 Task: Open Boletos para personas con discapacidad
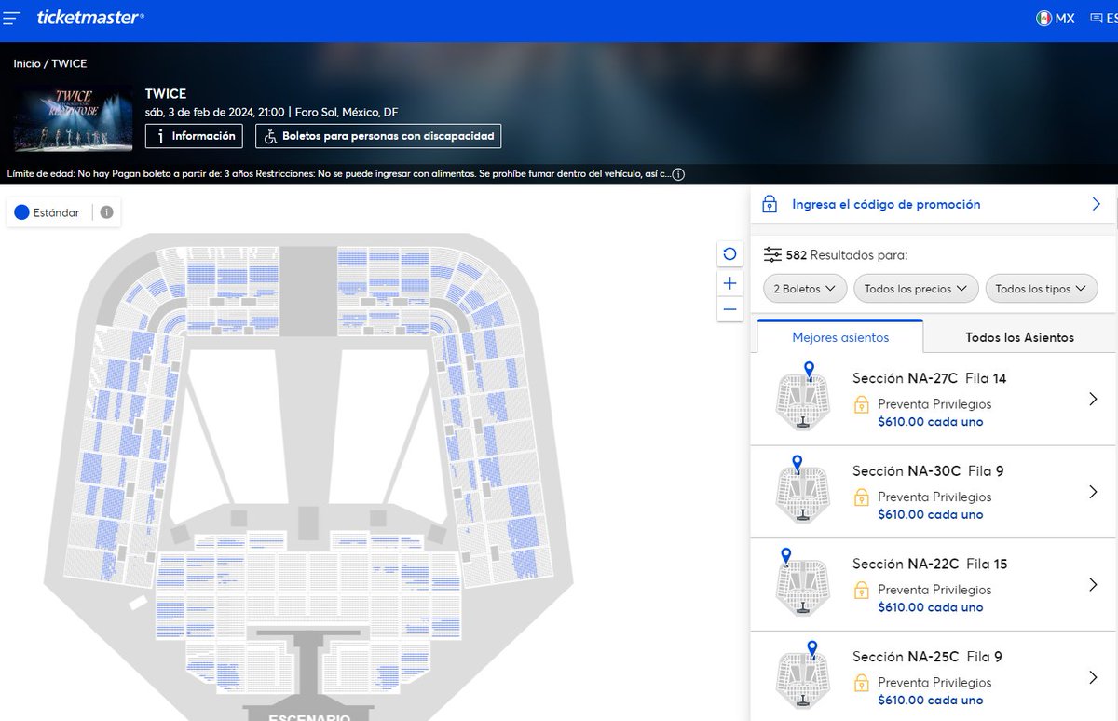(378, 136)
